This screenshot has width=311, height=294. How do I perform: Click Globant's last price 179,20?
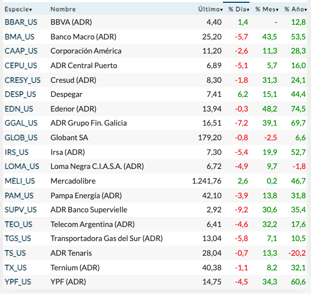(210, 137)
